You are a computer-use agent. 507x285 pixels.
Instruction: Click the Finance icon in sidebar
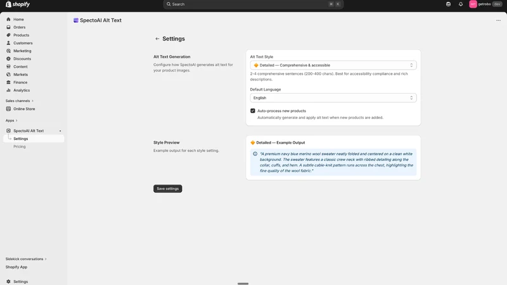[8, 82]
